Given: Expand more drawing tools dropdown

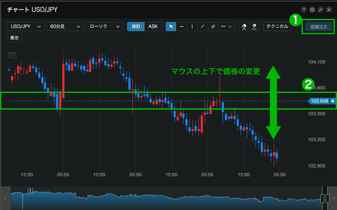Looking at the screenshot, I should (x=227, y=27).
